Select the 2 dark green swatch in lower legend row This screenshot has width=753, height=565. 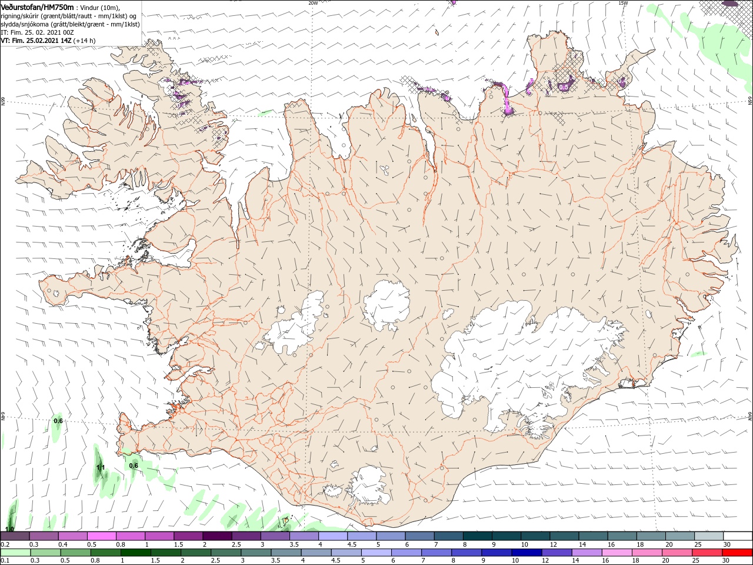click(x=195, y=553)
